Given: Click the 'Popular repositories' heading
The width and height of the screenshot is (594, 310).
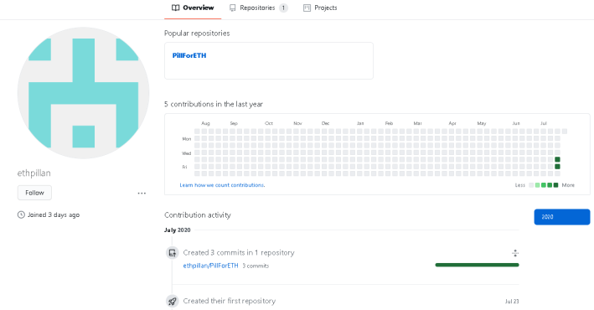Looking at the screenshot, I should point(197,34).
